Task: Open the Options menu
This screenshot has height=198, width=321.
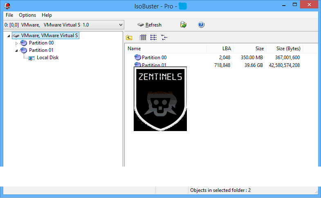Action: tap(27, 15)
